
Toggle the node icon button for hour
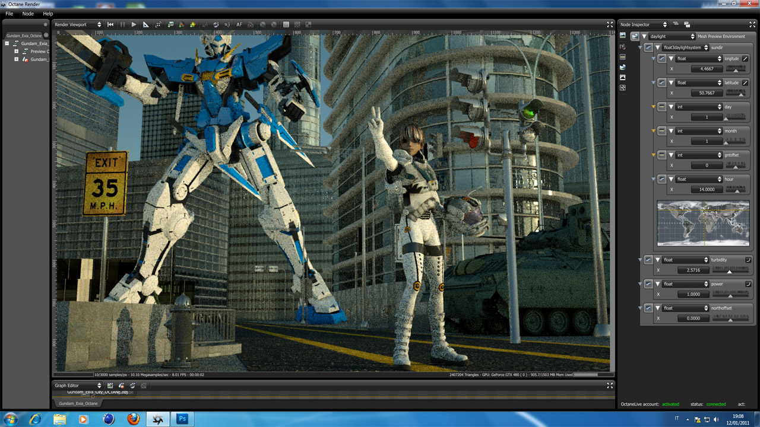pyautogui.click(x=662, y=179)
